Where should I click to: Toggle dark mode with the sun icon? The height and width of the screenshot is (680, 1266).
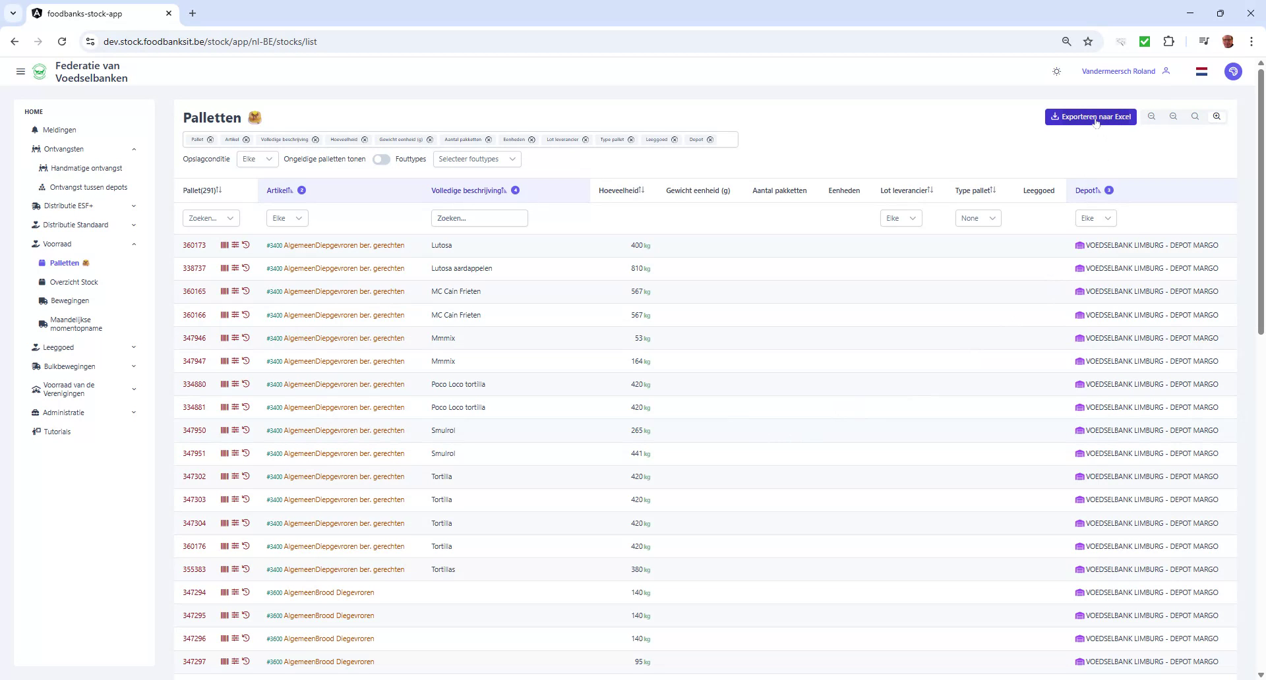(1056, 71)
